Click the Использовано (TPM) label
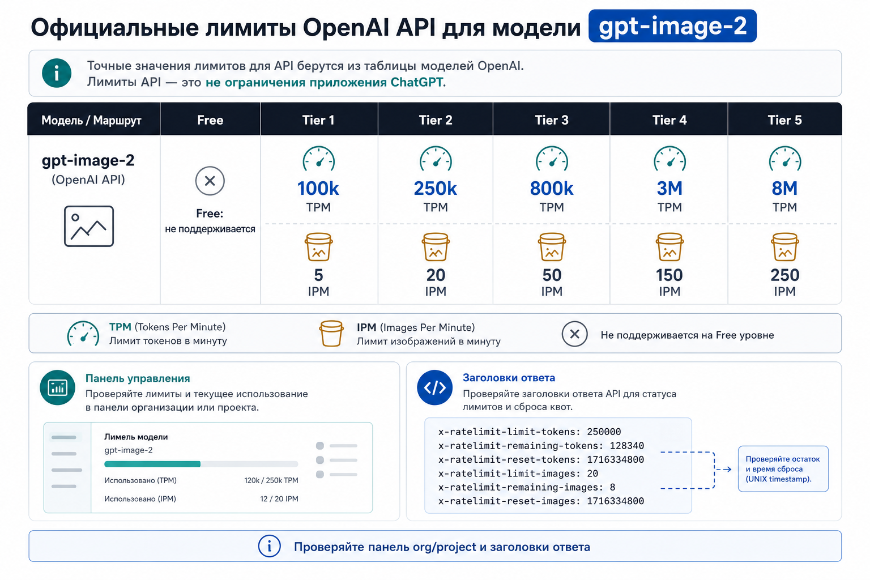 click(140, 480)
